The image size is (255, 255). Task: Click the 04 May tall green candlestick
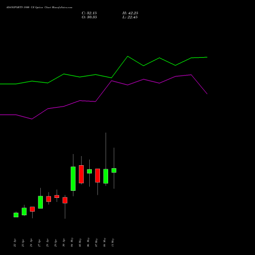(x=73, y=178)
